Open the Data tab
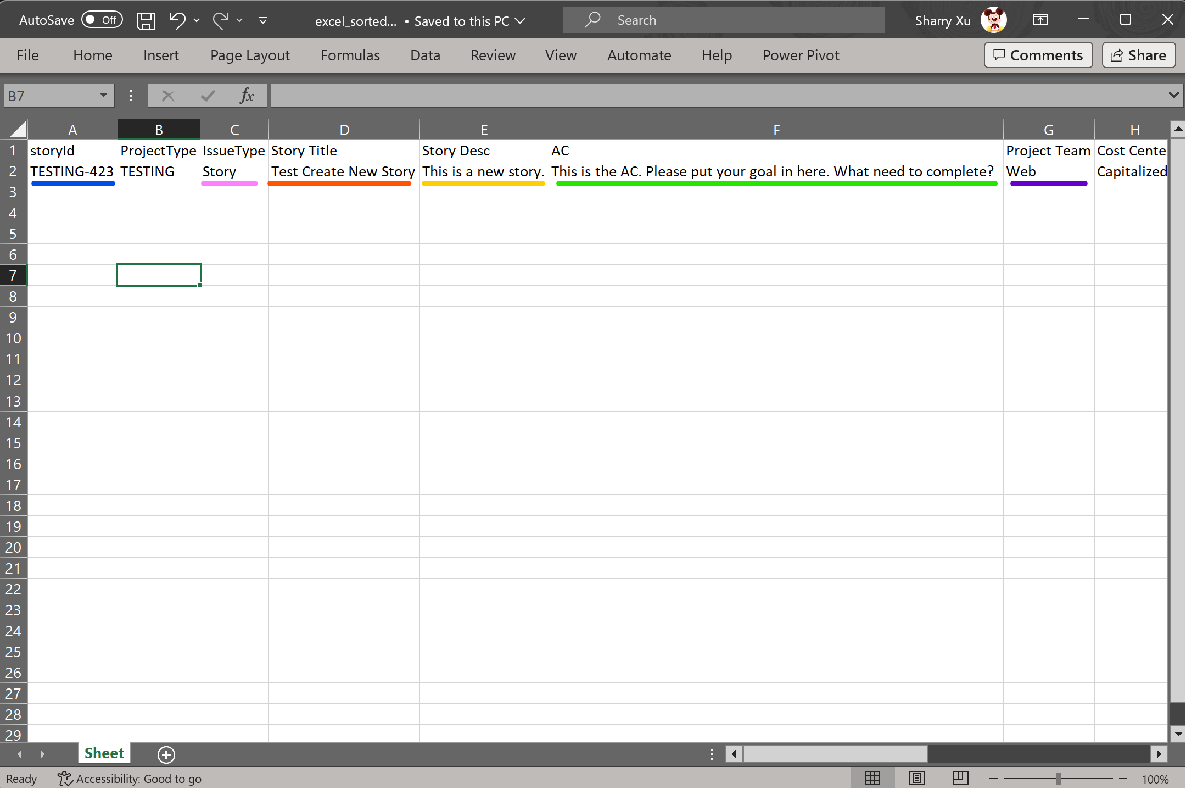Image resolution: width=1186 pixels, height=789 pixels. [426, 55]
